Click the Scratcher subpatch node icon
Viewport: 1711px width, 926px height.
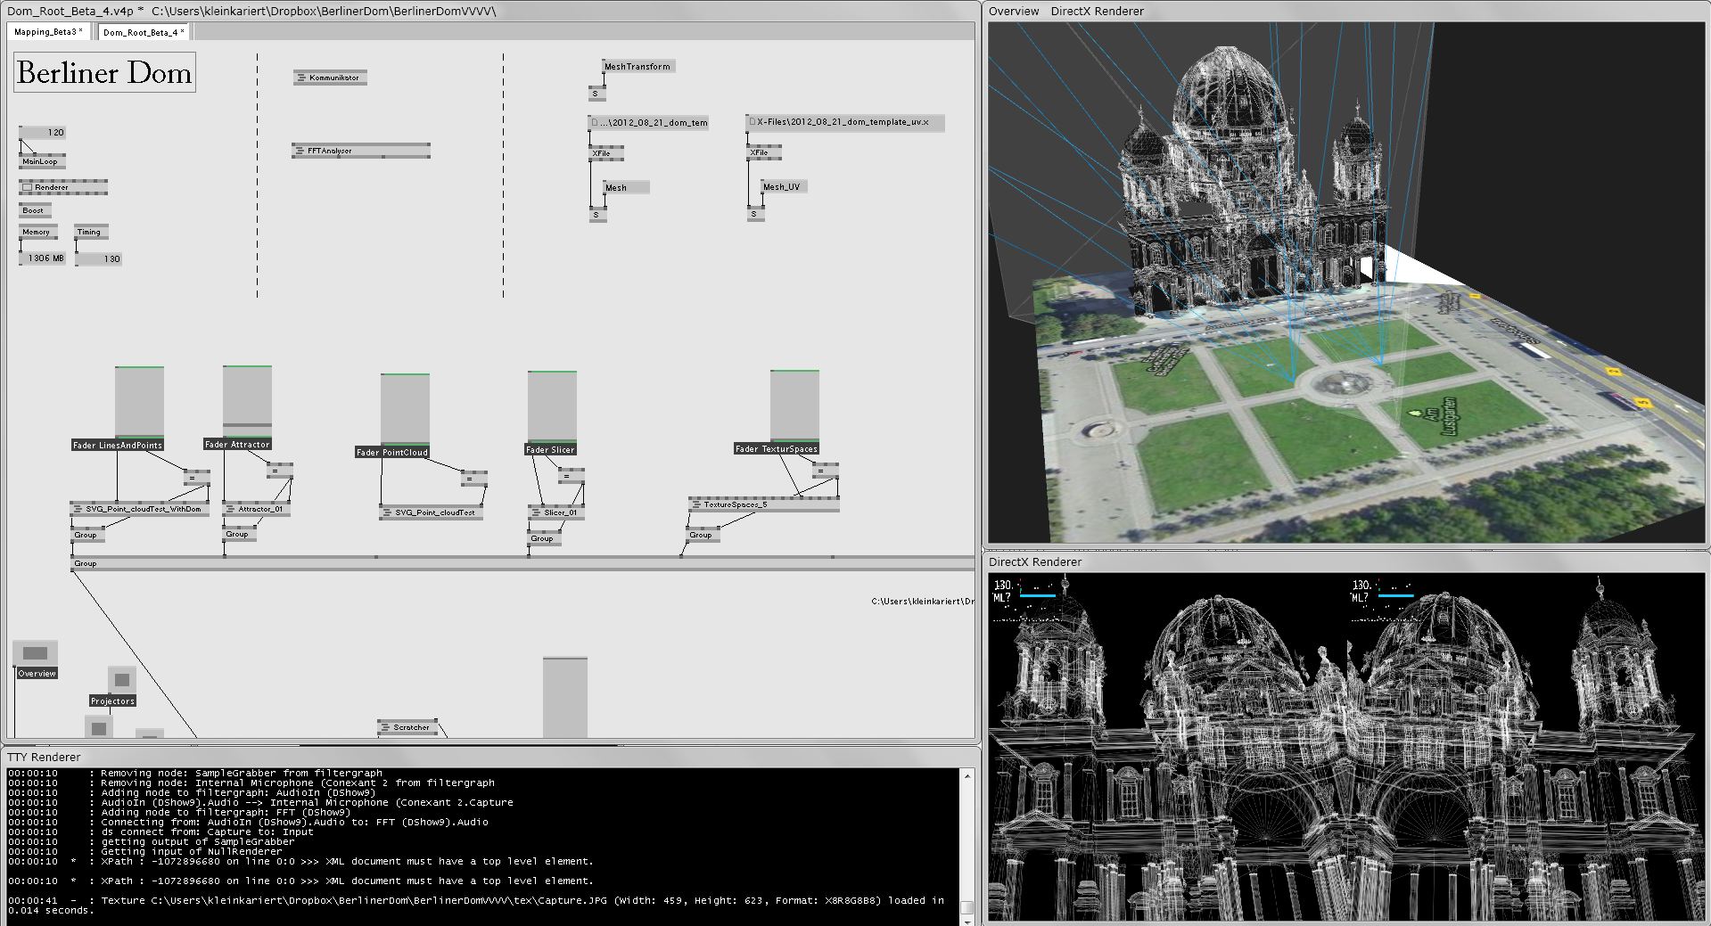coord(384,728)
